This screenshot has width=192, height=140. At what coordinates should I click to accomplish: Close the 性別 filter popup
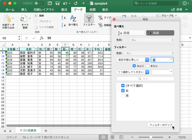(114, 19)
